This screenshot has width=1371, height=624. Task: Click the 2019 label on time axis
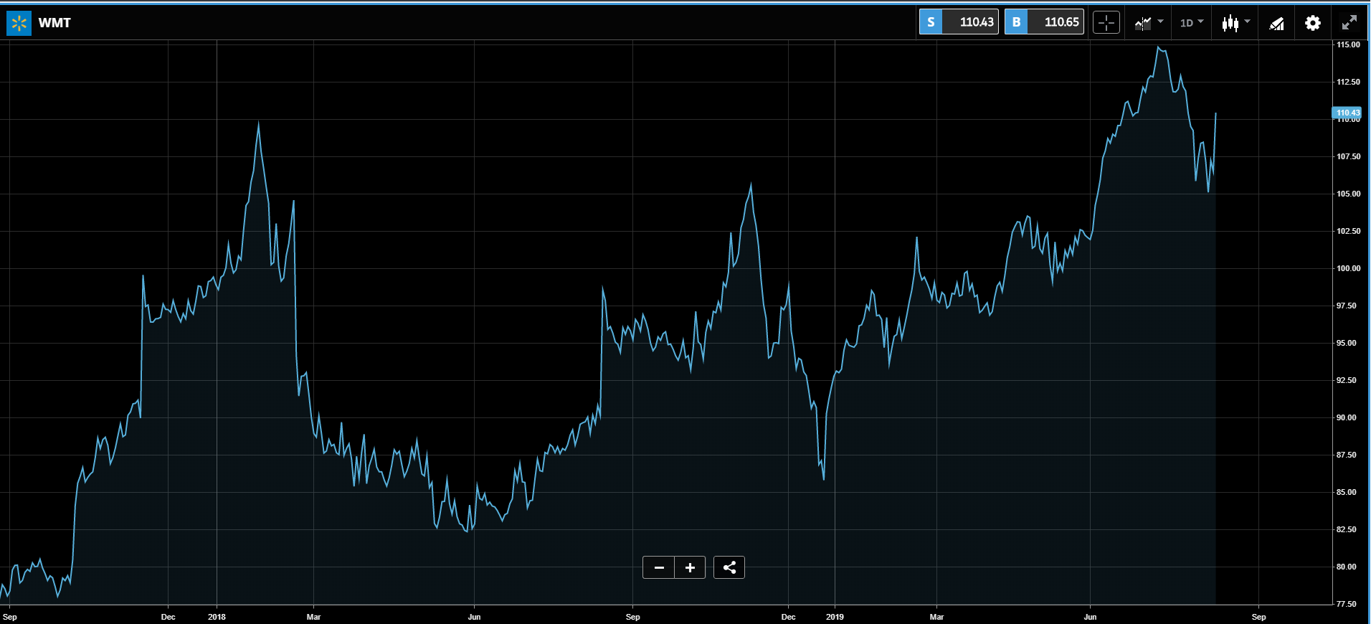[x=835, y=617]
